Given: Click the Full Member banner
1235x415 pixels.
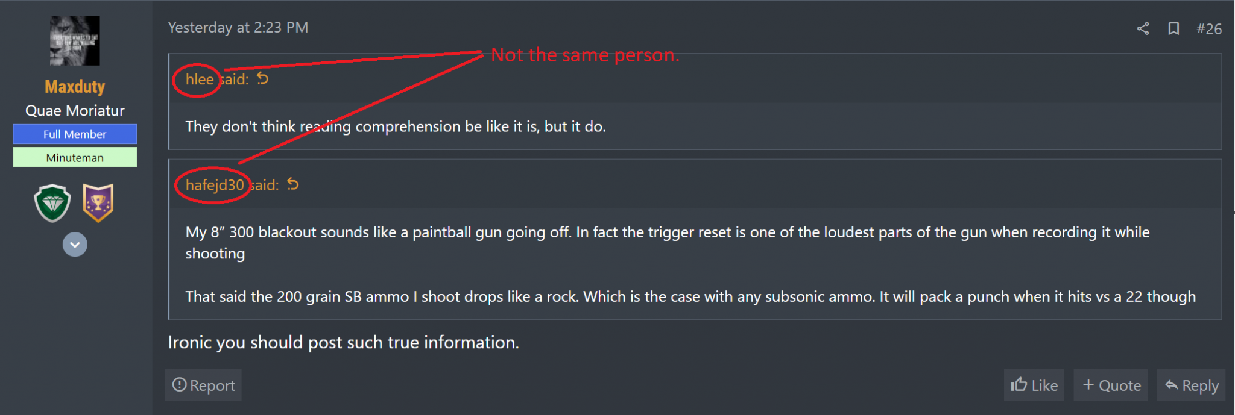Looking at the screenshot, I should pos(75,134).
